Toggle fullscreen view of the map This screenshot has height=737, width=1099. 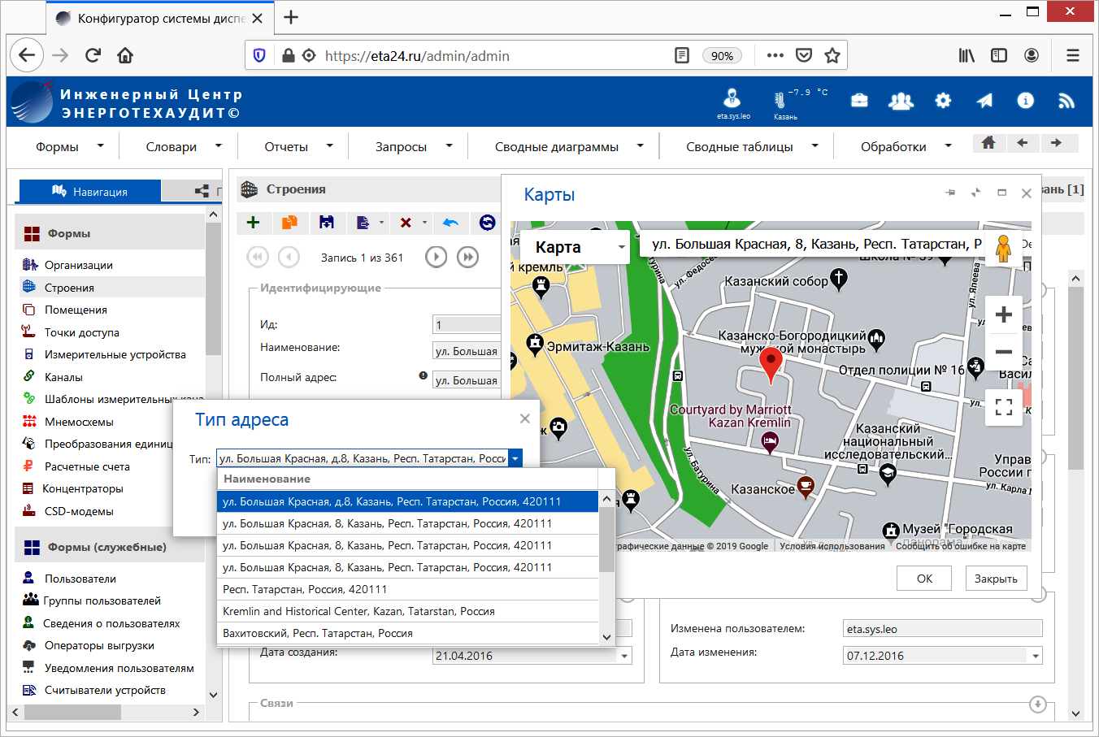click(x=1004, y=407)
